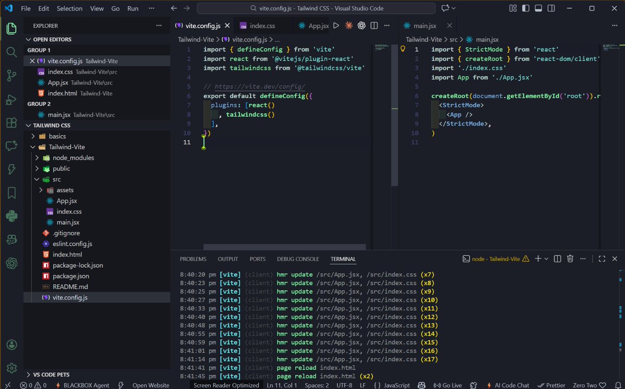Select JavaScript language mode
Viewport: 625px width, 389px height.
[397, 385]
